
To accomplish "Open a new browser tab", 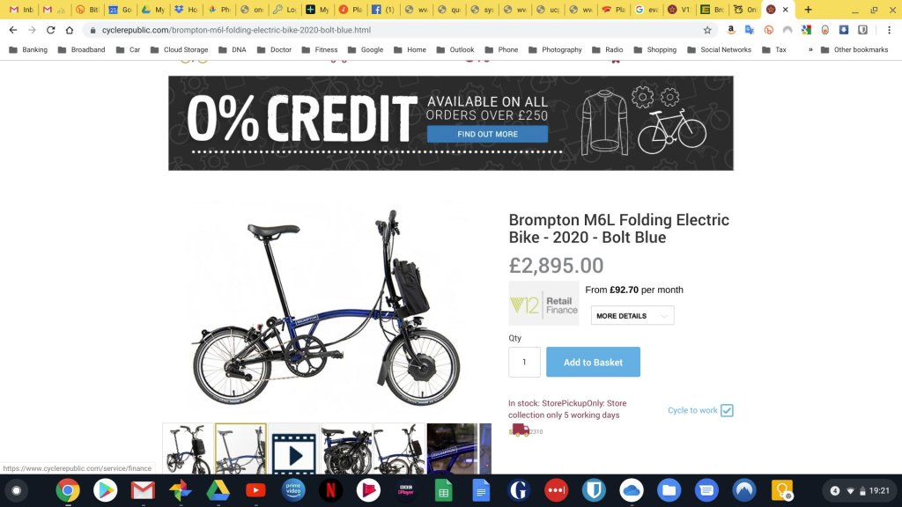I will coord(808,9).
